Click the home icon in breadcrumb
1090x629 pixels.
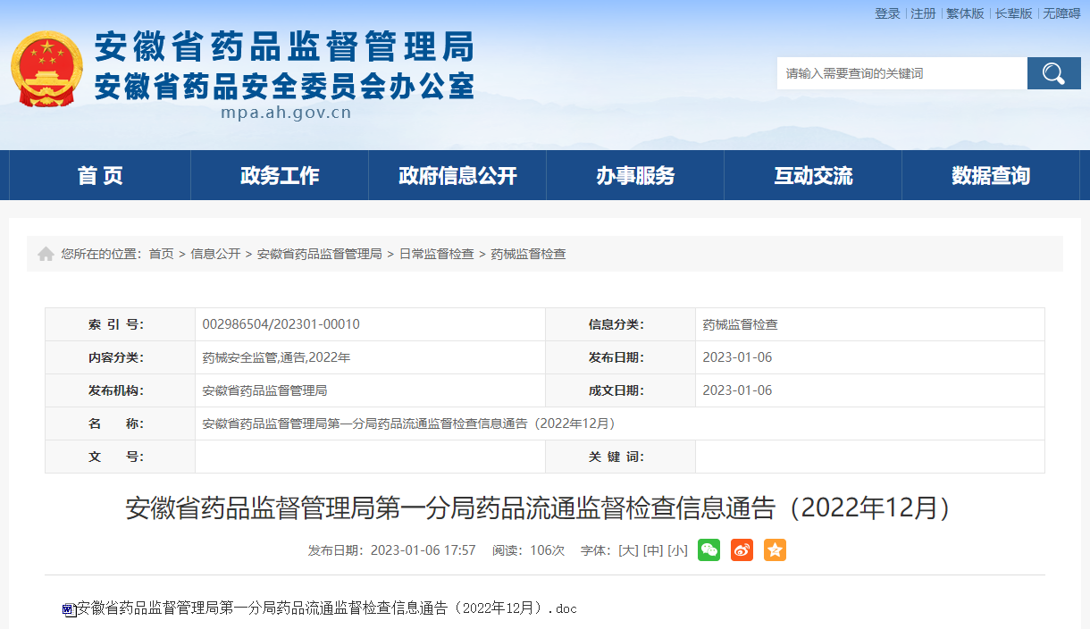(46, 255)
